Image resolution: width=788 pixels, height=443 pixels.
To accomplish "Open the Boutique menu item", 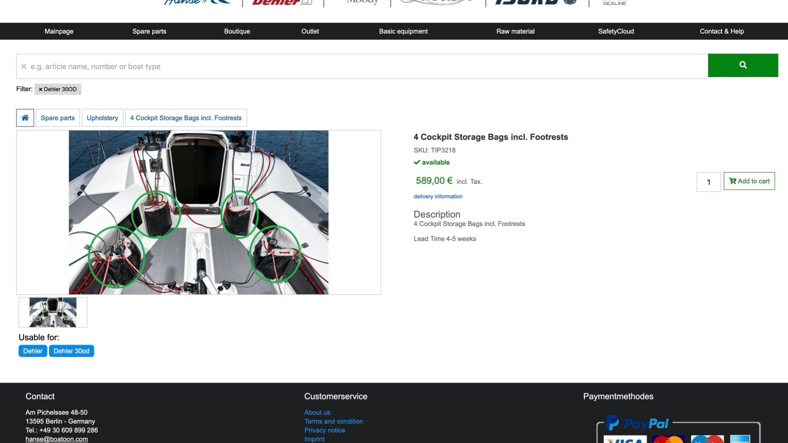I will click(x=237, y=31).
